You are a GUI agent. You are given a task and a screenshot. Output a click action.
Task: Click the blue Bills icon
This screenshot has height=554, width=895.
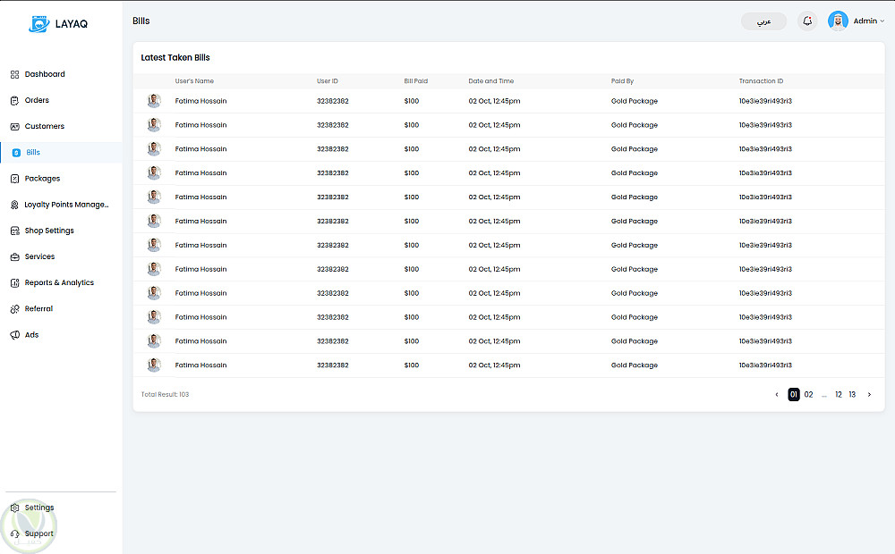point(16,153)
